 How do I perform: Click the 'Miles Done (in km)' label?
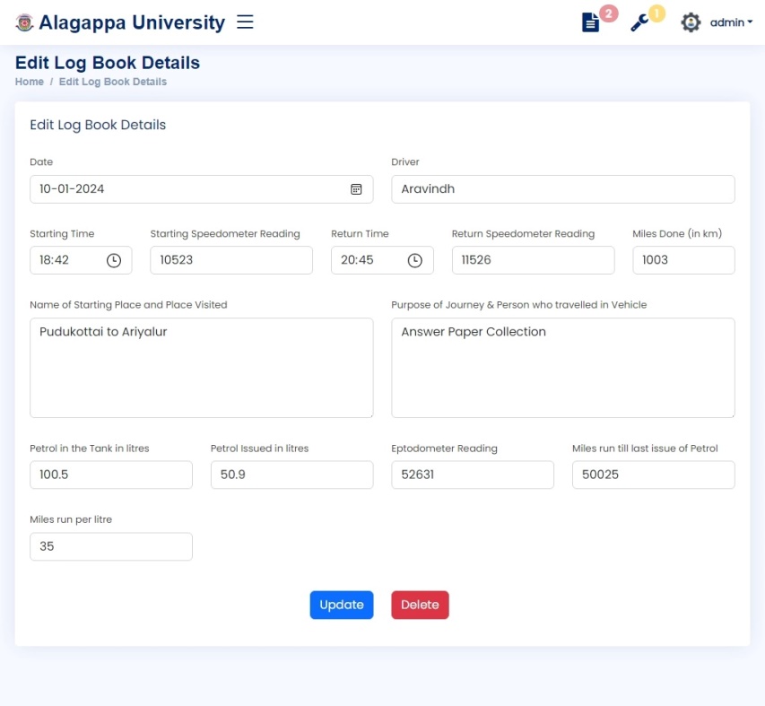point(677,234)
